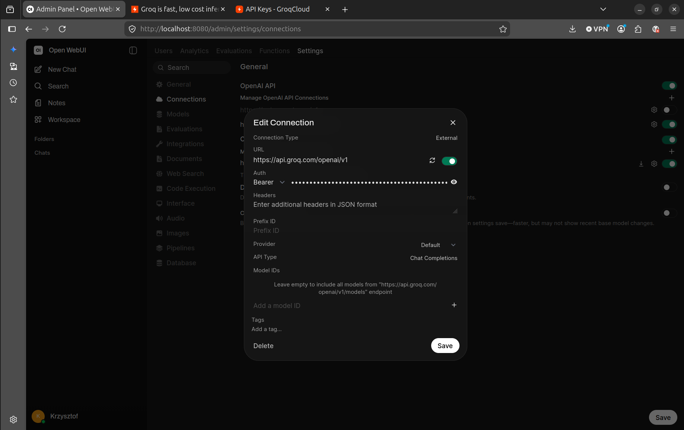
Task: Bookmark this page with the star icon
Action: pyautogui.click(x=503, y=29)
